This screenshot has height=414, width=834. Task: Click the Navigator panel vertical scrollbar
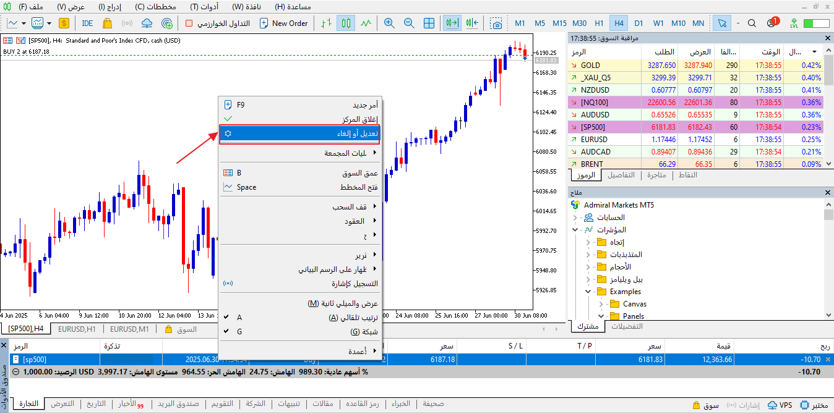point(828,260)
